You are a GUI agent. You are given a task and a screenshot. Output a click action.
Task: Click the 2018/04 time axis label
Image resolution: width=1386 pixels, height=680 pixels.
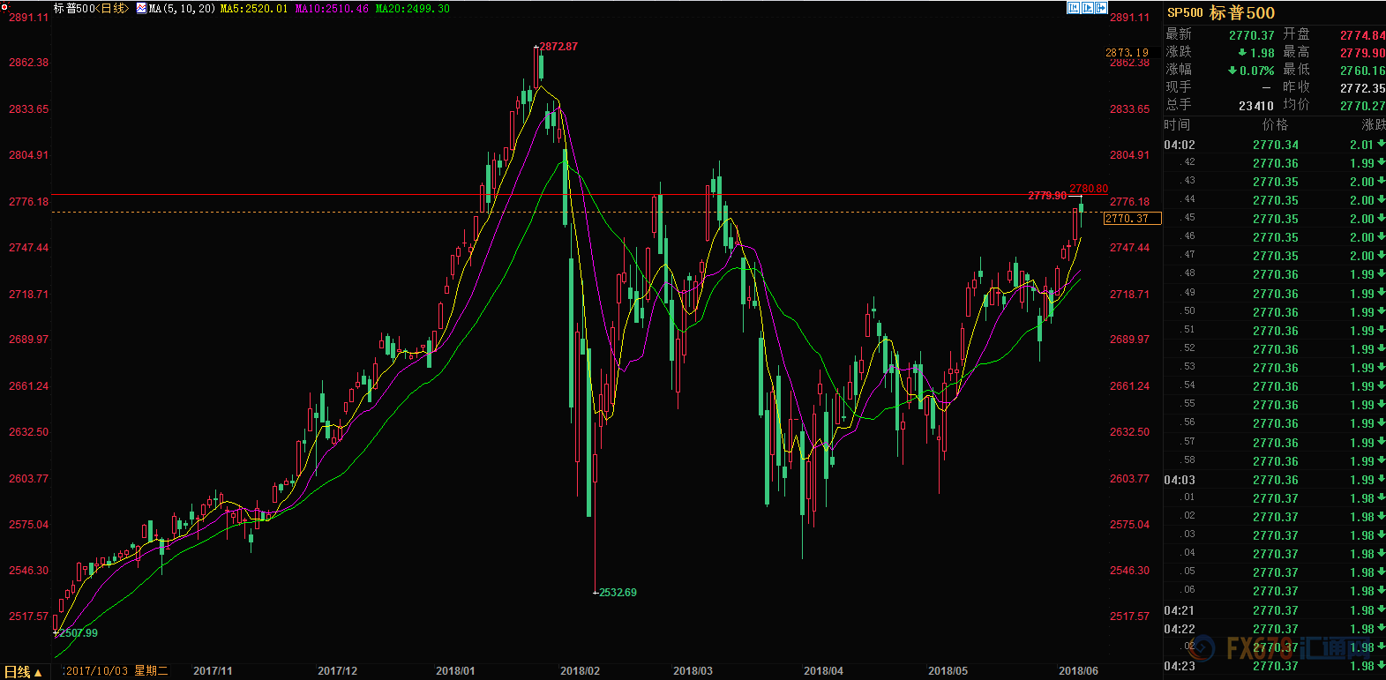pyautogui.click(x=823, y=671)
